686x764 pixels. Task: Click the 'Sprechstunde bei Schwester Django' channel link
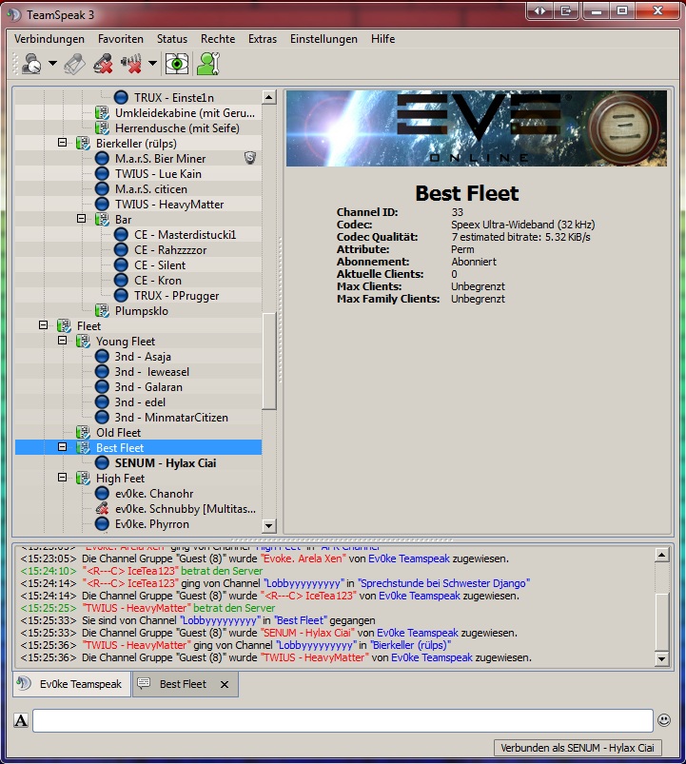point(443,583)
